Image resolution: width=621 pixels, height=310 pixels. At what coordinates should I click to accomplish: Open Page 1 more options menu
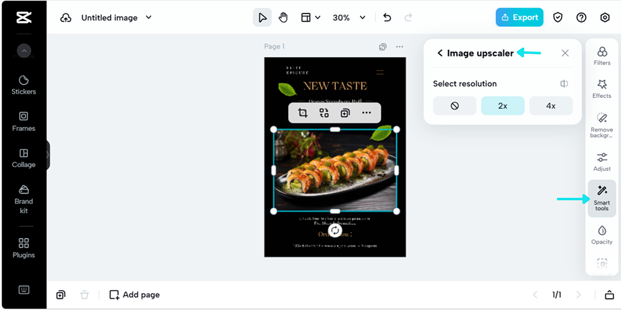399,46
